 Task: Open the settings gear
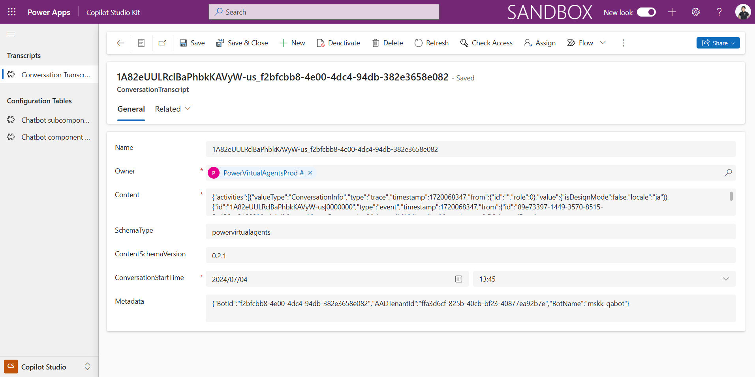(696, 12)
